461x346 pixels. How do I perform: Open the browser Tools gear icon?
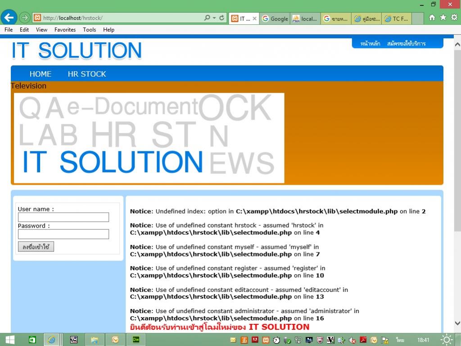(x=454, y=18)
